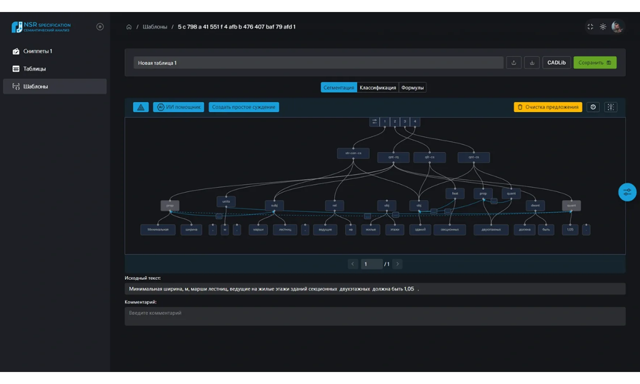The height and width of the screenshot is (384, 640).
Task: Go to next page with right chevron
Action: tap(397, 264)
